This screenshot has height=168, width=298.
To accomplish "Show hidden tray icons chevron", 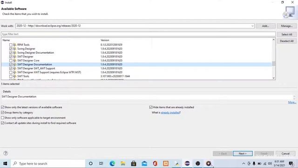I will (x=244, y=163).
